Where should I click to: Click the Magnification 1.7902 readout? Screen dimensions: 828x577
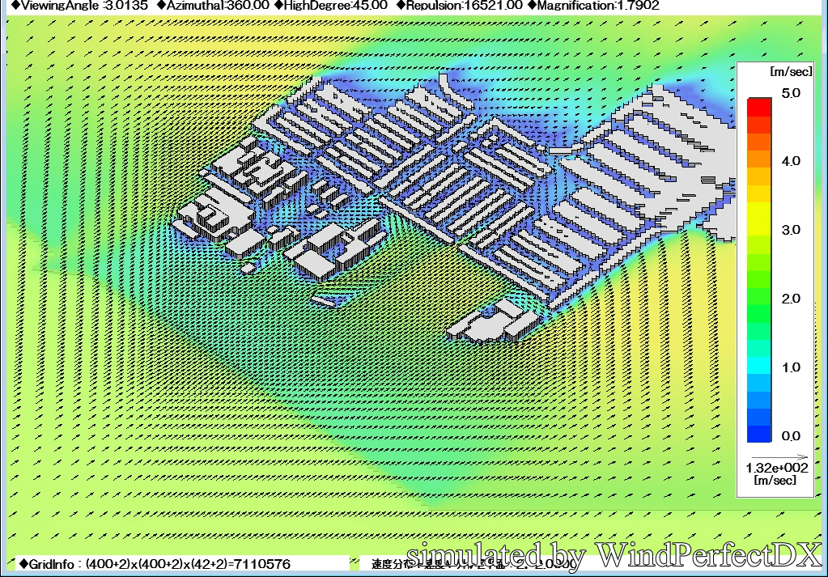pyautogui.click(x=592, y=6)
